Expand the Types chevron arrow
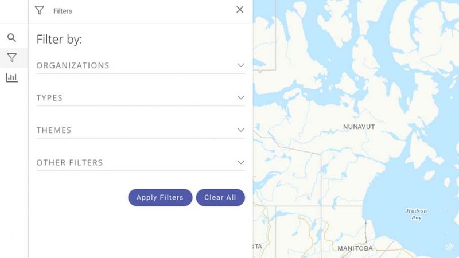 (241, 97)
